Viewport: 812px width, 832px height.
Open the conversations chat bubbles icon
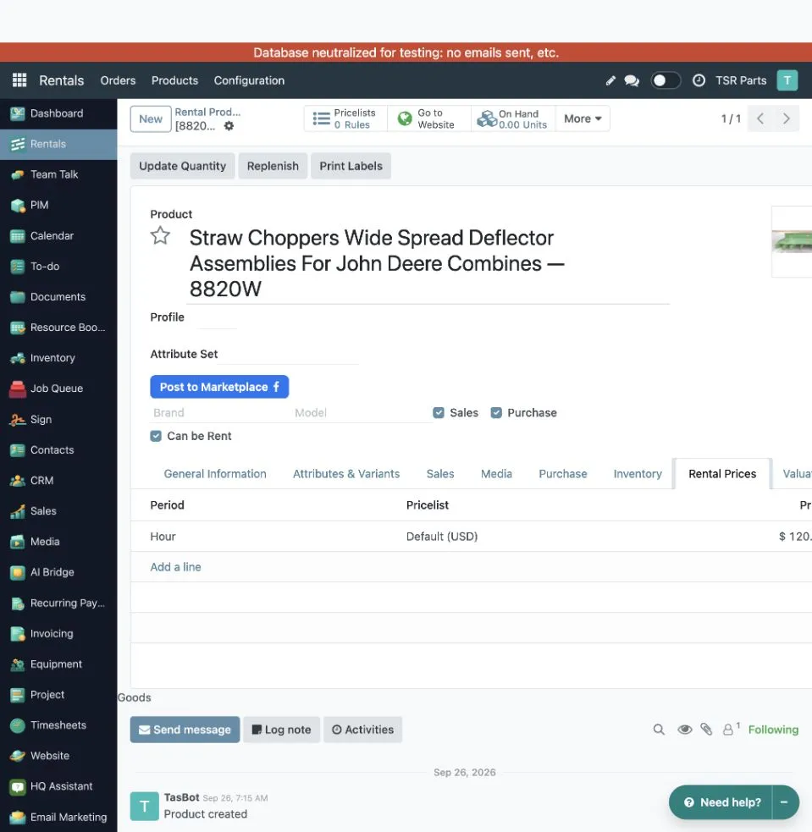(x=632, y=80)
